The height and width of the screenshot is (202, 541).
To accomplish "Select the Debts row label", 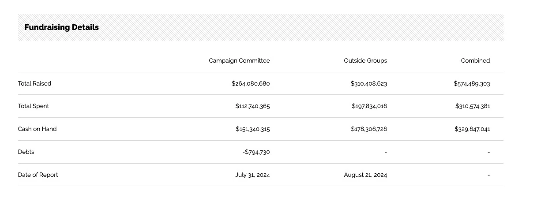I will pos(26,152).
